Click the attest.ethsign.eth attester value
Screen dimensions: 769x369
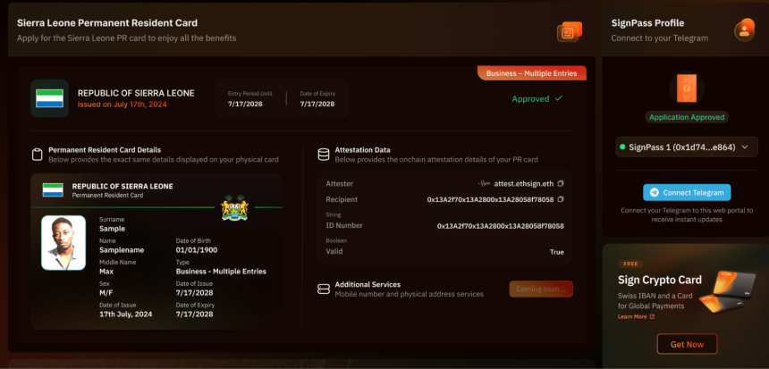click(524, 184)
